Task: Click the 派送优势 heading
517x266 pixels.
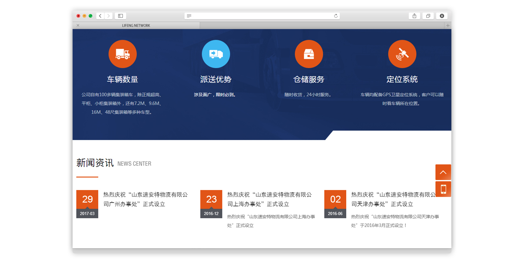Action: [x=216, y=79]
